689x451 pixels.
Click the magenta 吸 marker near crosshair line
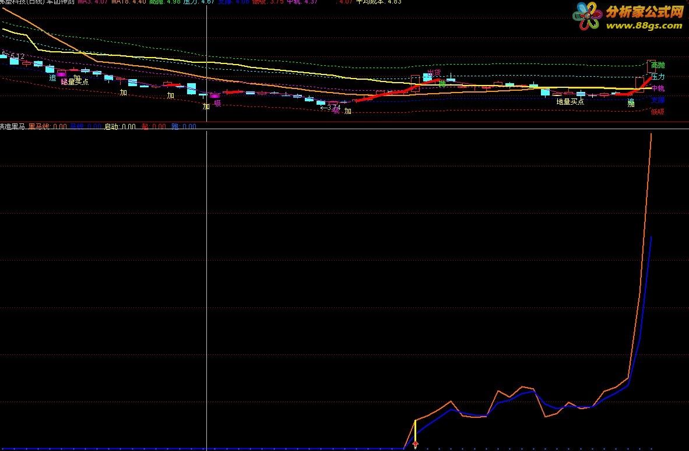point(217,104)
